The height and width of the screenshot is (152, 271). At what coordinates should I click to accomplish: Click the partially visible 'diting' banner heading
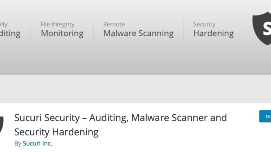click(x=10, y=33)
